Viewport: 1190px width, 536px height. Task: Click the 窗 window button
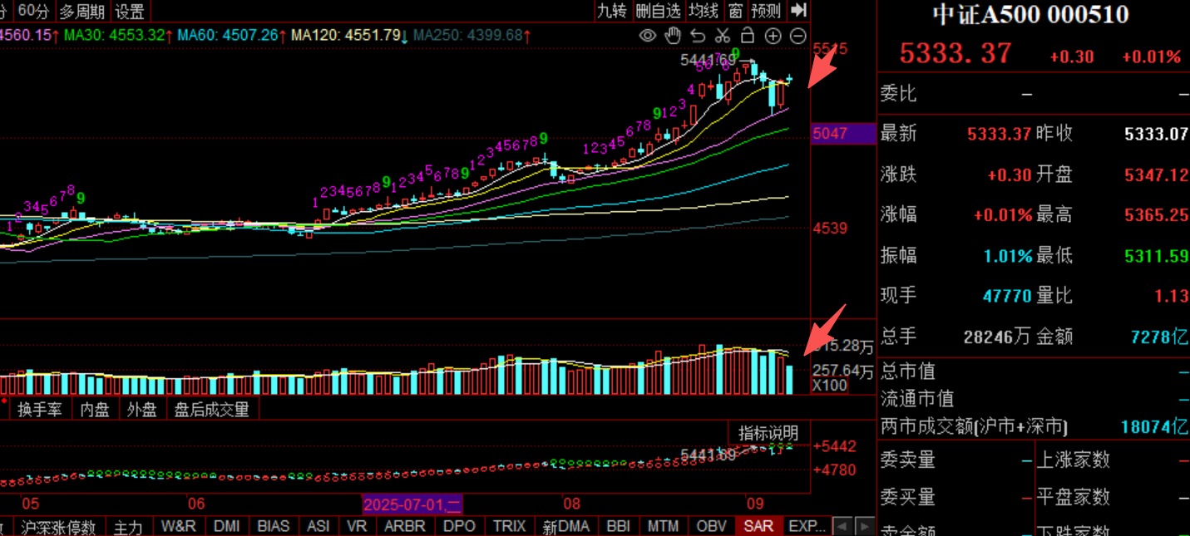[x=735, y=11]
